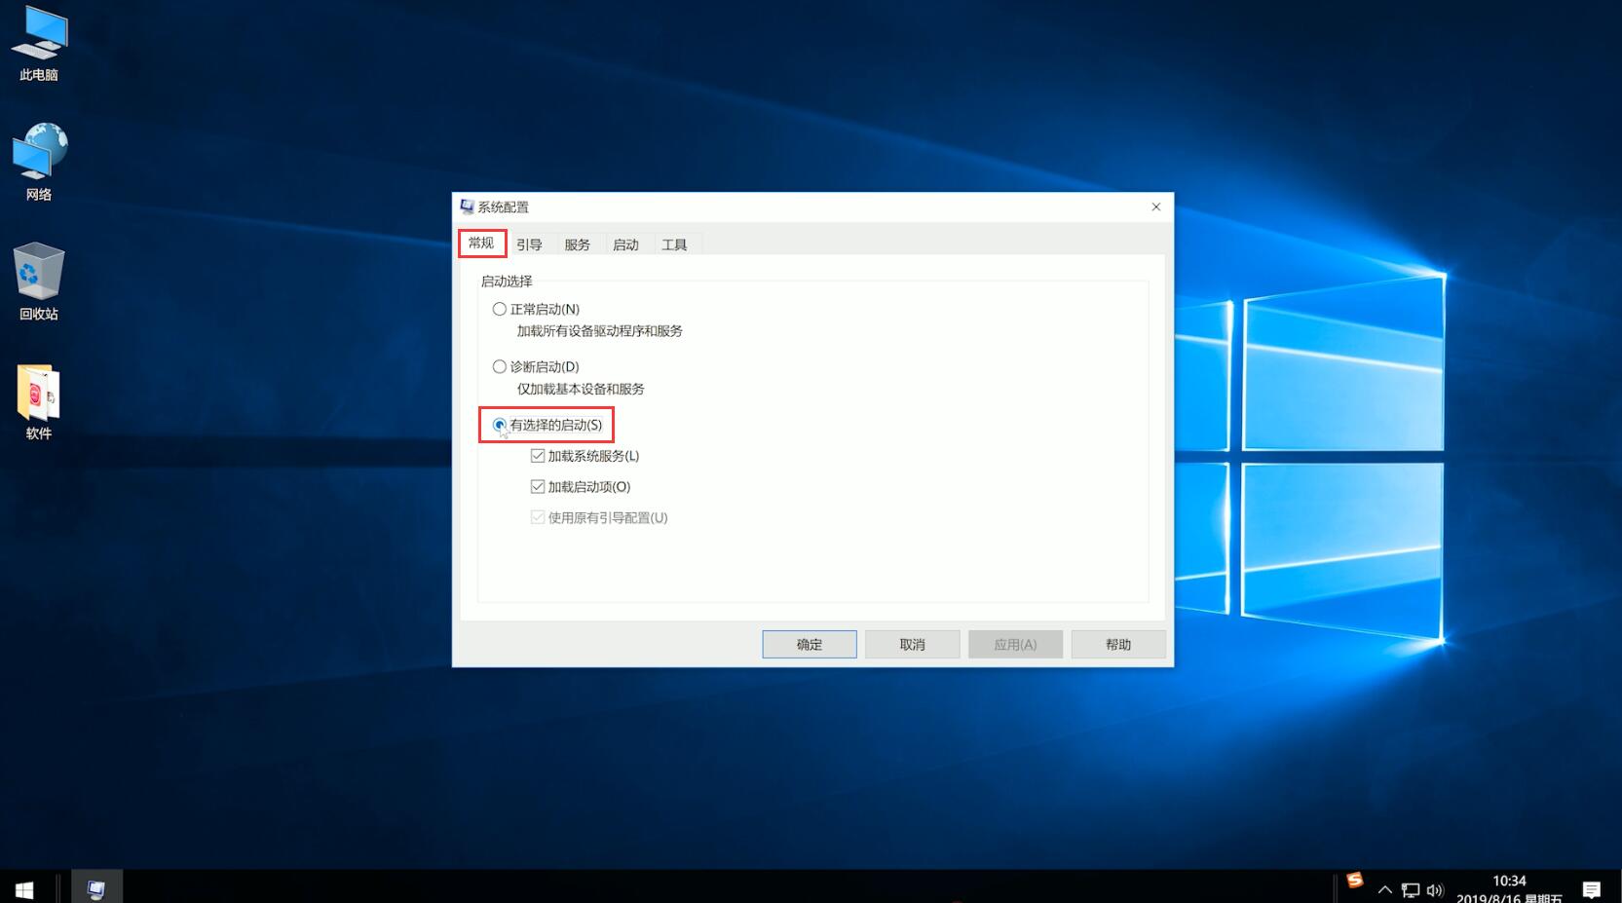
Task: Open the Action Center notification icon
Action: (x=1592, y=889)
